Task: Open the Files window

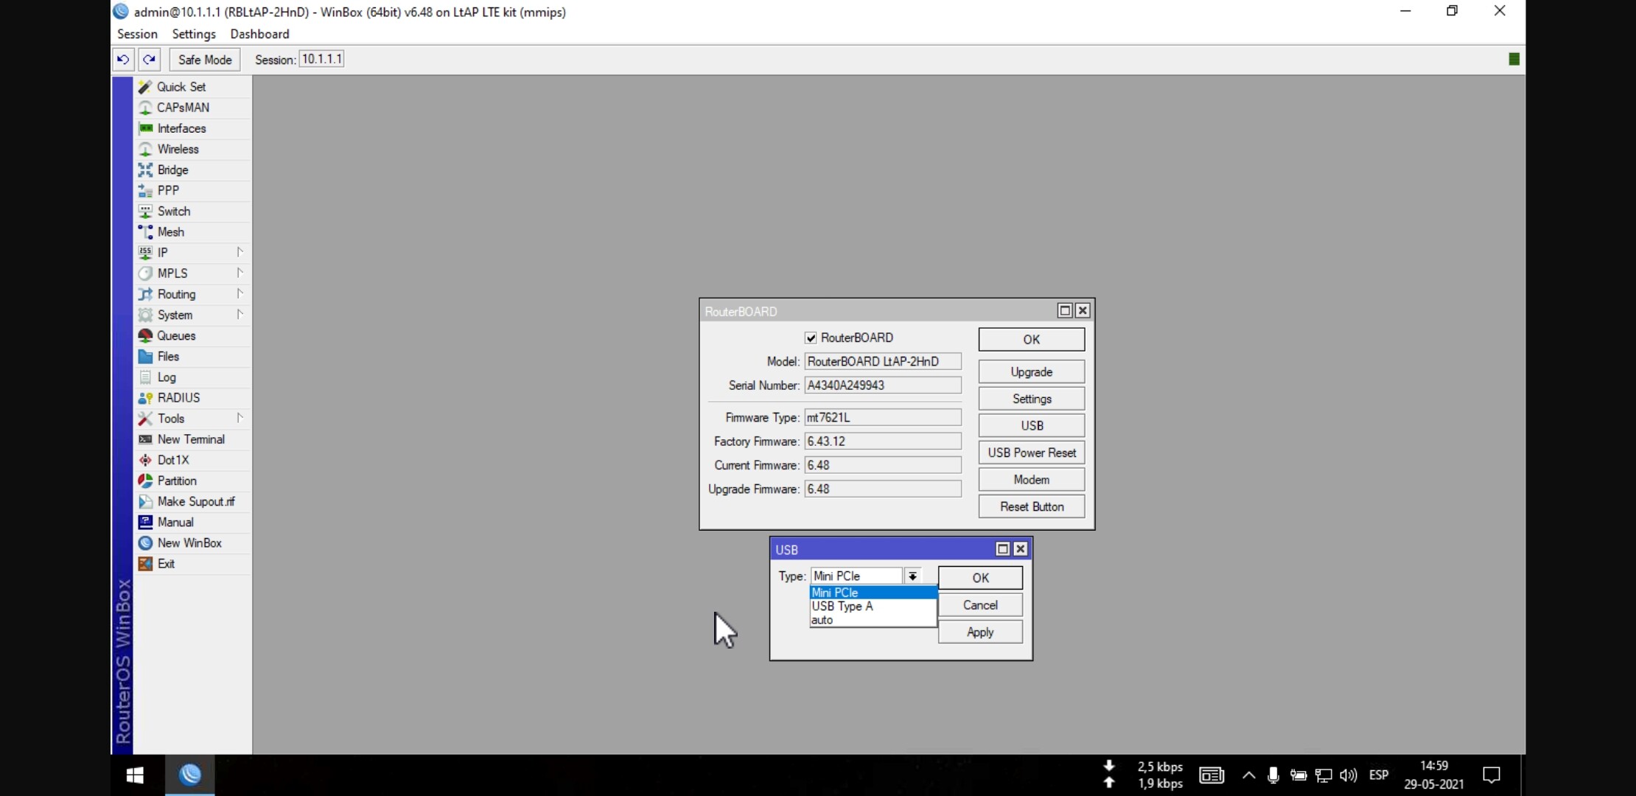Action: (x=168, y=356)
